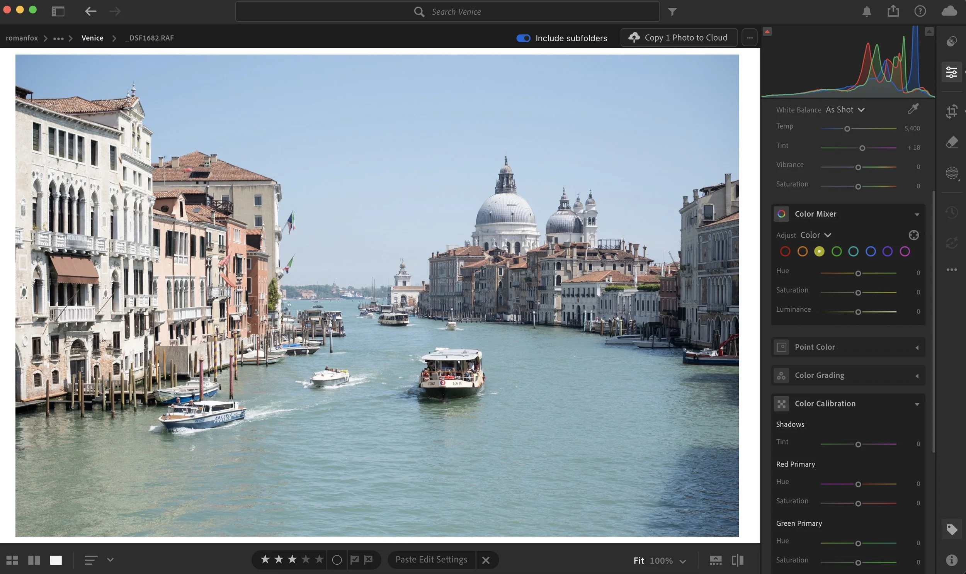Click the Color Mixer target adjustment icon
Screen dimensions: 966x574
(x=913, y=235)
